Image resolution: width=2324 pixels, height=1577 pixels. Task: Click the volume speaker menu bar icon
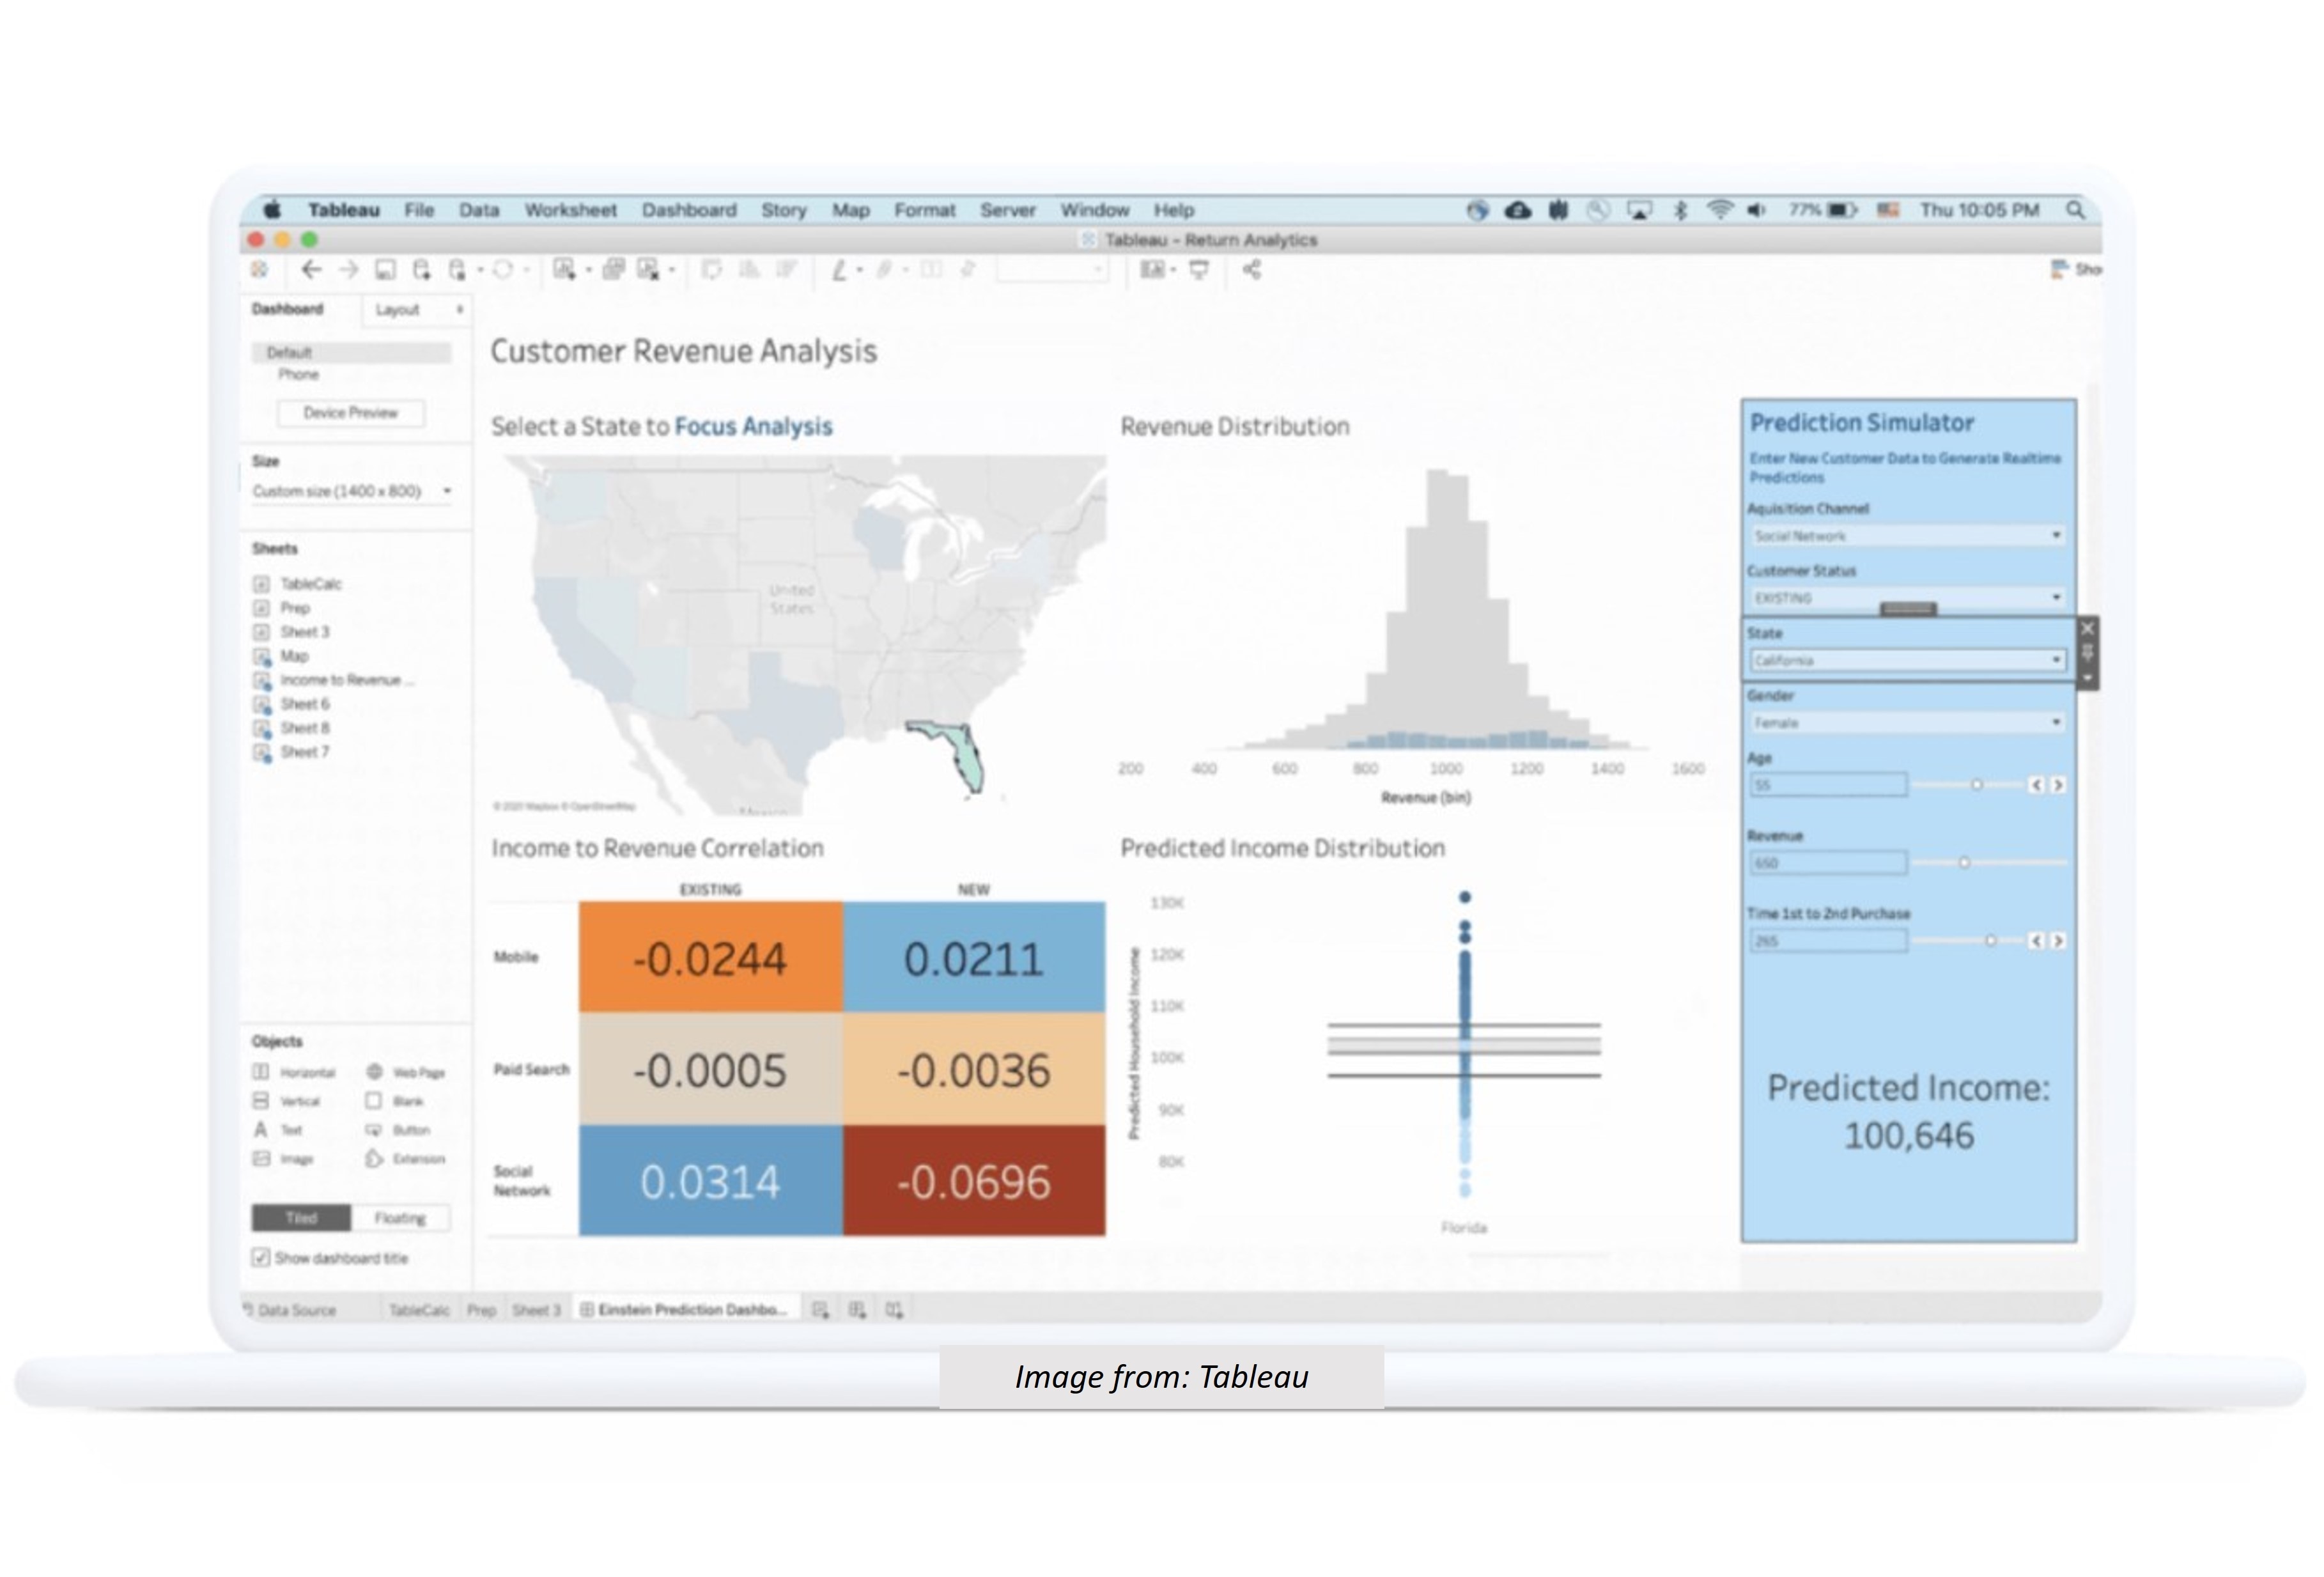click(1756, 210)
